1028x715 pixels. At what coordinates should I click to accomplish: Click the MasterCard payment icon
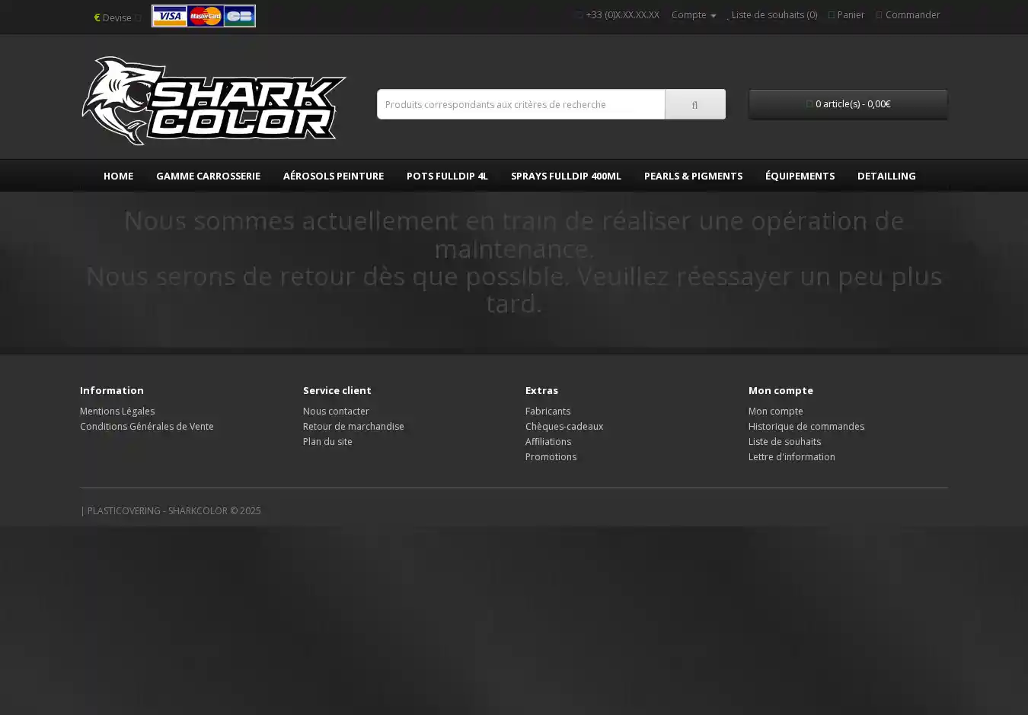205,16
